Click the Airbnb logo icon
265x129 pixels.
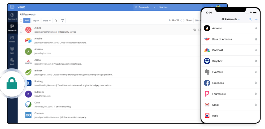[x=28, y=30]
